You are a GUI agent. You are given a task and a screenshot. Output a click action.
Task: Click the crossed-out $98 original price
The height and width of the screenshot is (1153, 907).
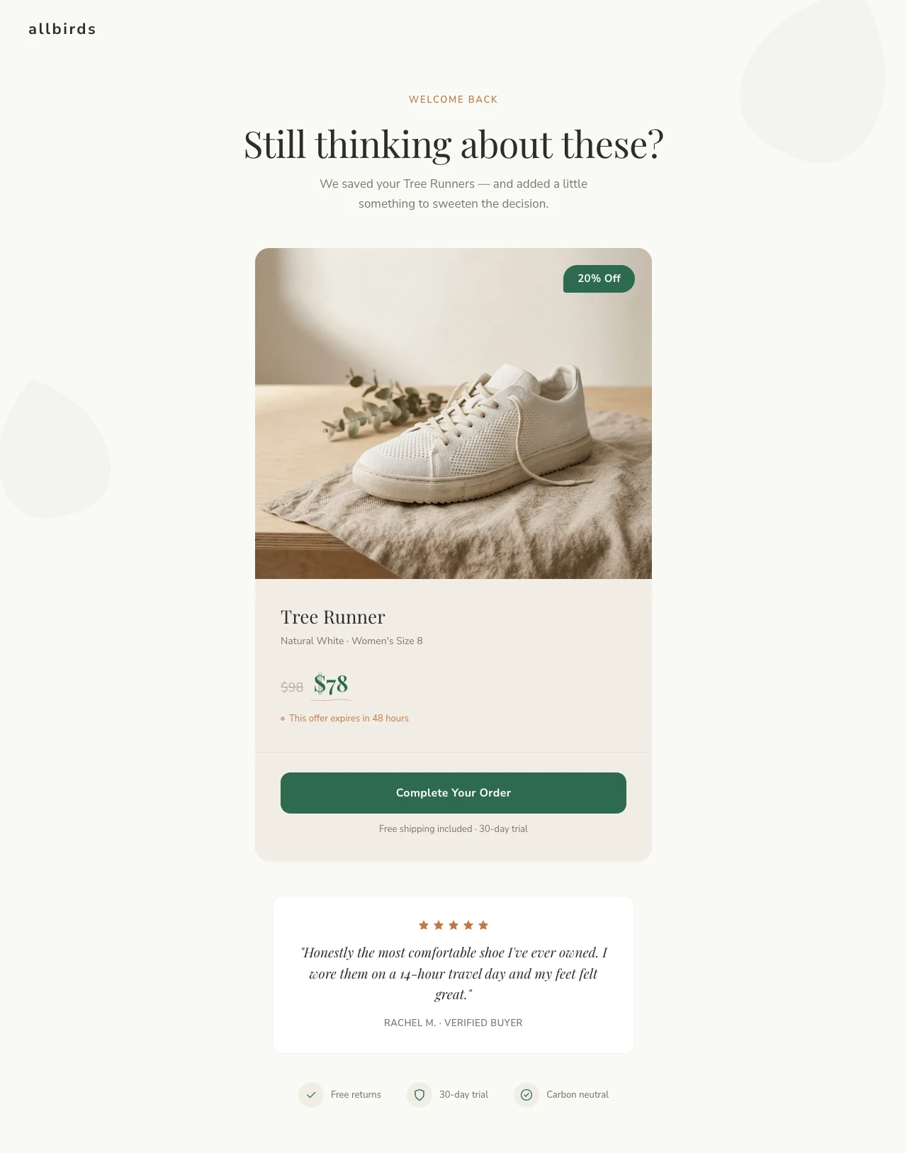coord(292,687)
